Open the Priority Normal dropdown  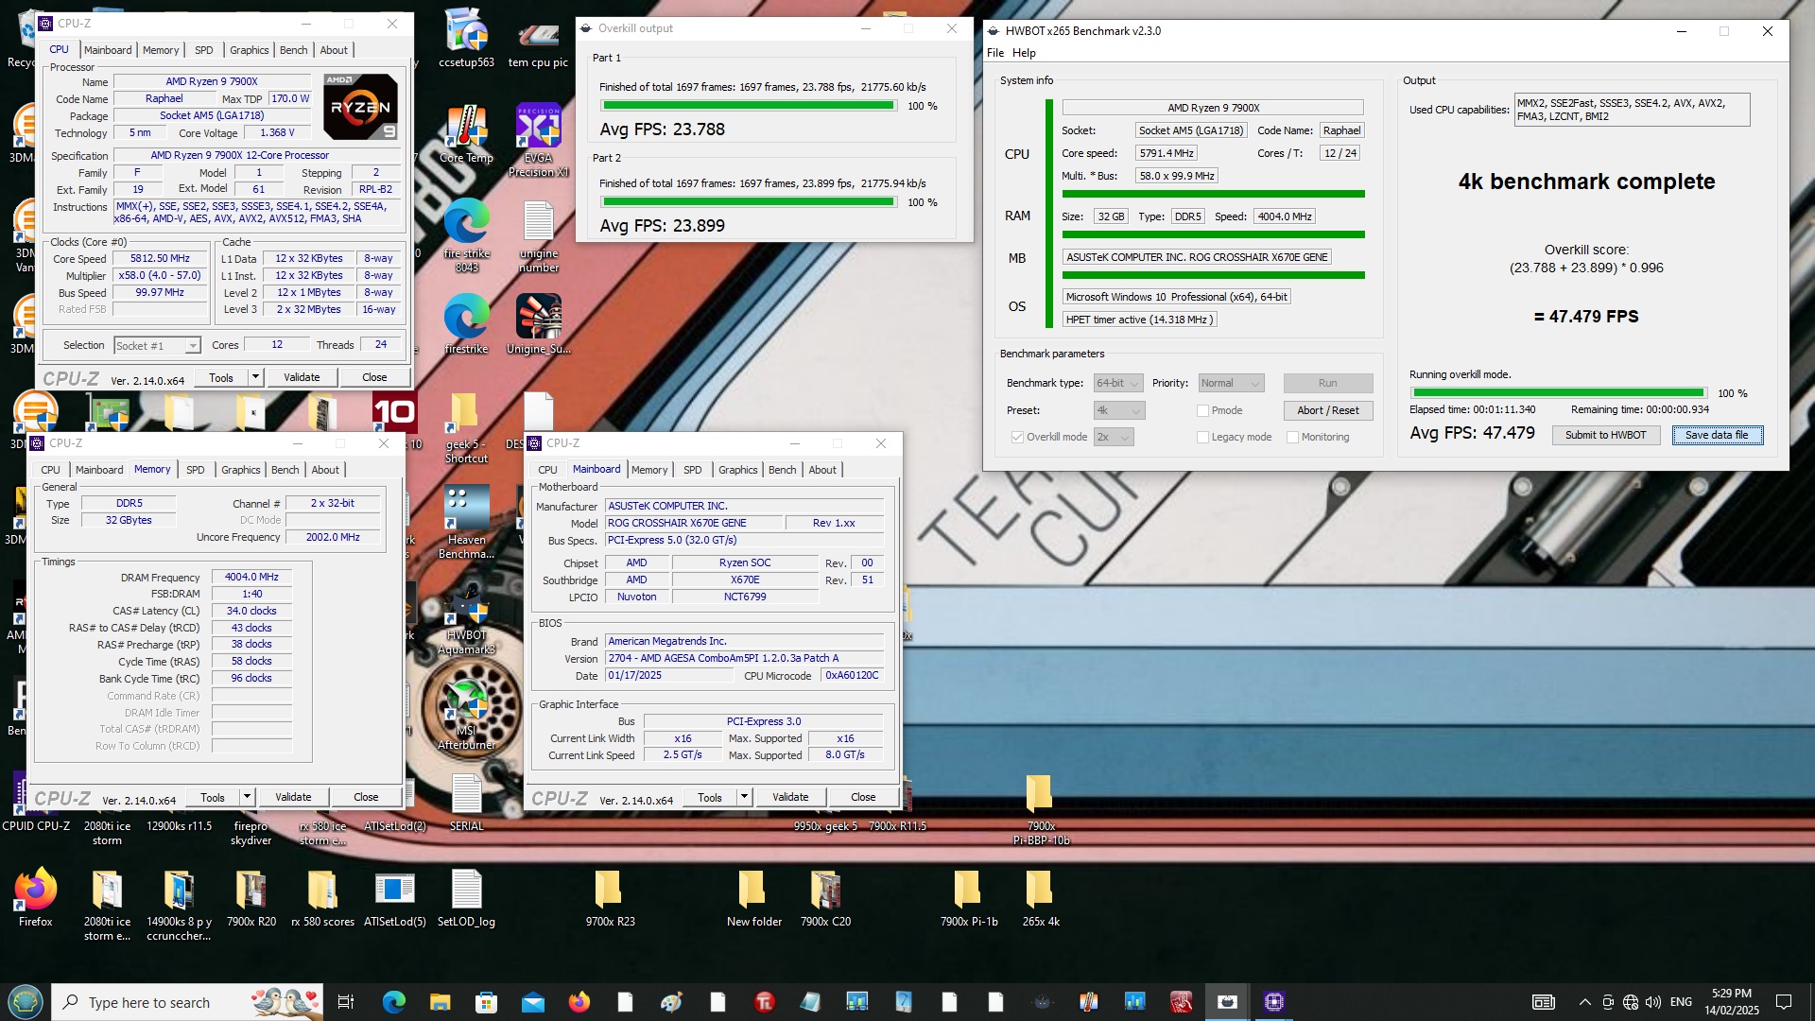1231,383
